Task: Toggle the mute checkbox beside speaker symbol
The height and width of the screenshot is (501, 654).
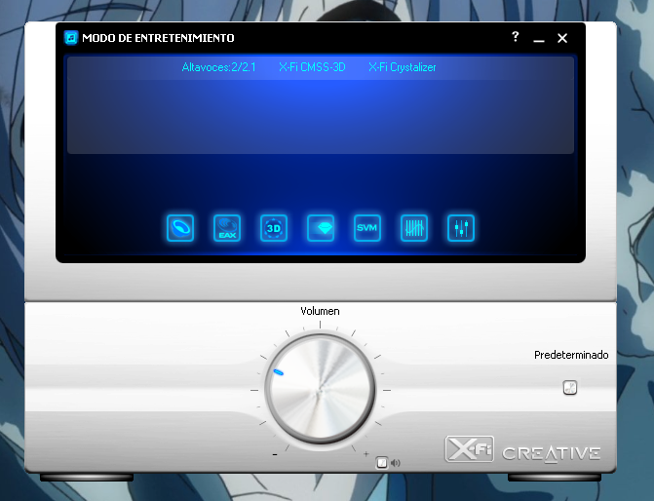Action: pos(382,463)
